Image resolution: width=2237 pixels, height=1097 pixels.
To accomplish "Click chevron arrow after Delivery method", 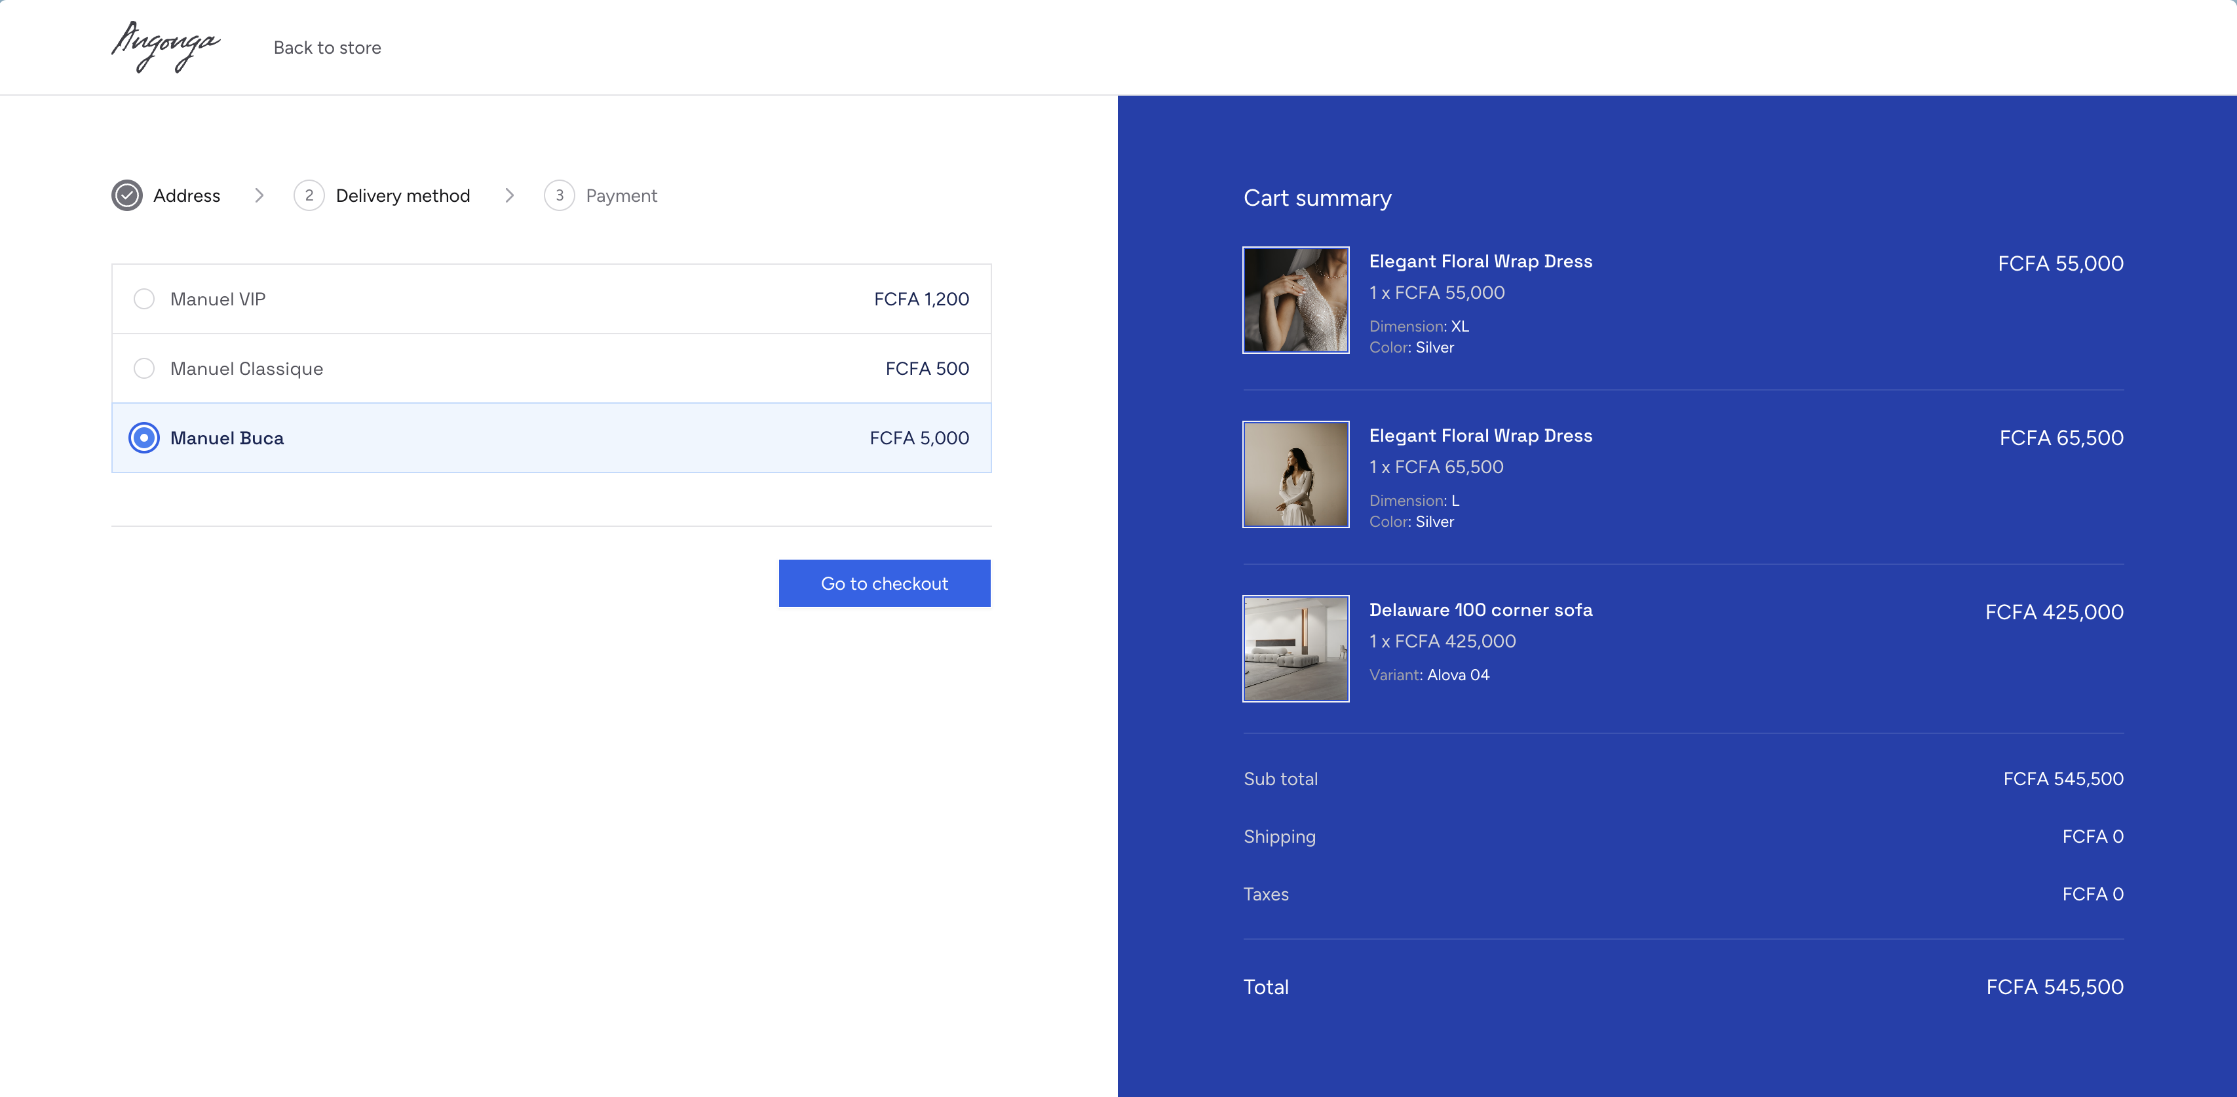I will pyautogui.click(x=510, y=195).
